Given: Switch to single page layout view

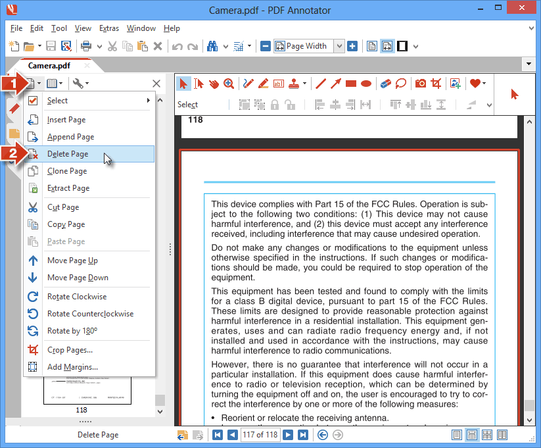Looking at the screenshot, I should [x=457, y=435].
